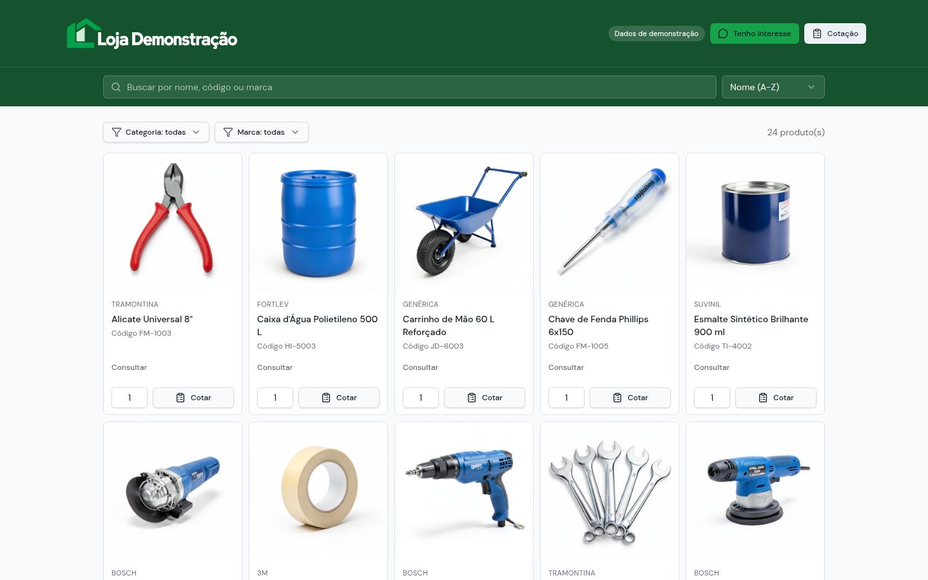Click the Chave de Fenda Phillips 6x150 title
This screenshot has height=580, width=928.
(x=598, y=325)
